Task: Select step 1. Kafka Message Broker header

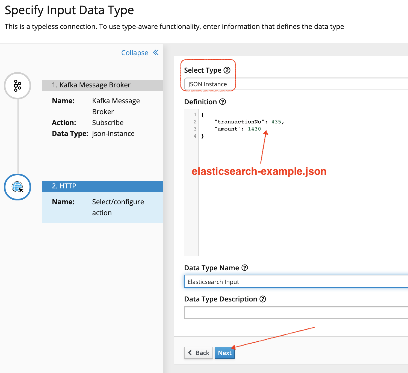Action: (102, 85)
